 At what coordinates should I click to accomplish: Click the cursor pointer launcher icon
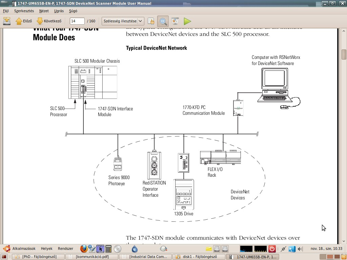100,249
